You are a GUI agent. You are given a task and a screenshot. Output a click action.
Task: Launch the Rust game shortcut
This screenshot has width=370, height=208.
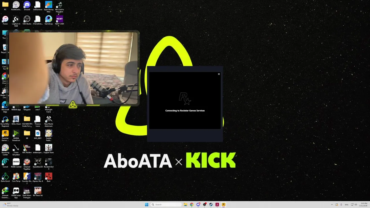pos(49,178)
